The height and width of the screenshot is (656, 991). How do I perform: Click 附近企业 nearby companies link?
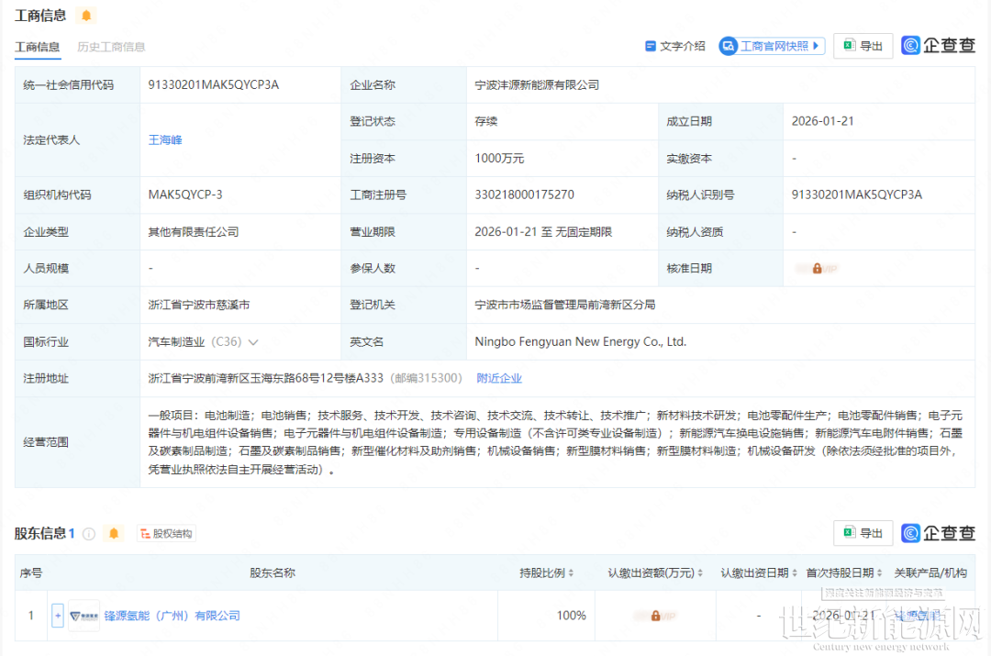pos(499,378)
